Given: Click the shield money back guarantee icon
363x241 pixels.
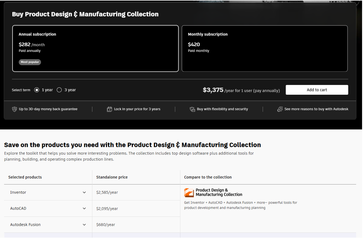Looking at the screenshot, I should (x=14, y=109).
